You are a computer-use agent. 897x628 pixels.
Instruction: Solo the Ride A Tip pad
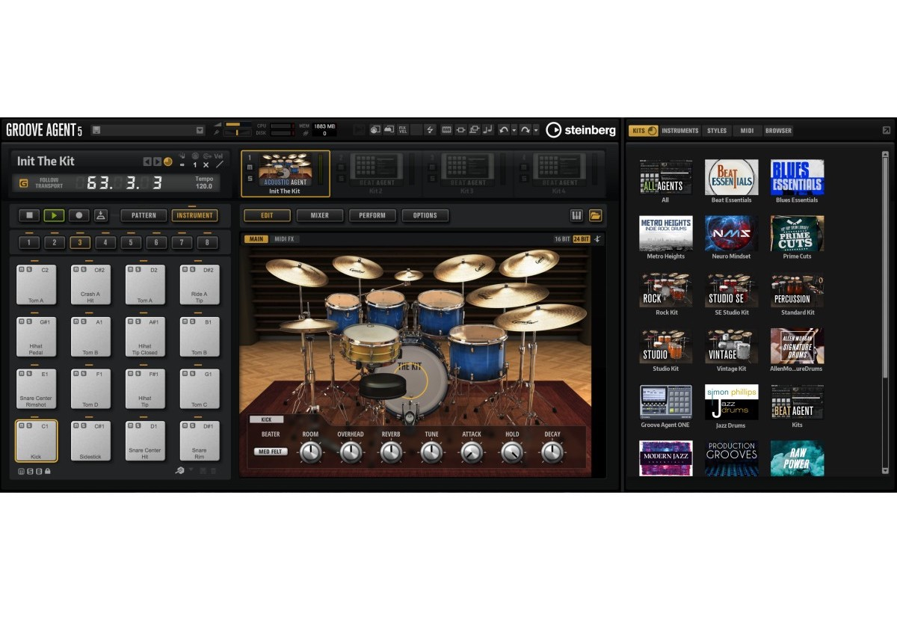(x=191, y=270)
